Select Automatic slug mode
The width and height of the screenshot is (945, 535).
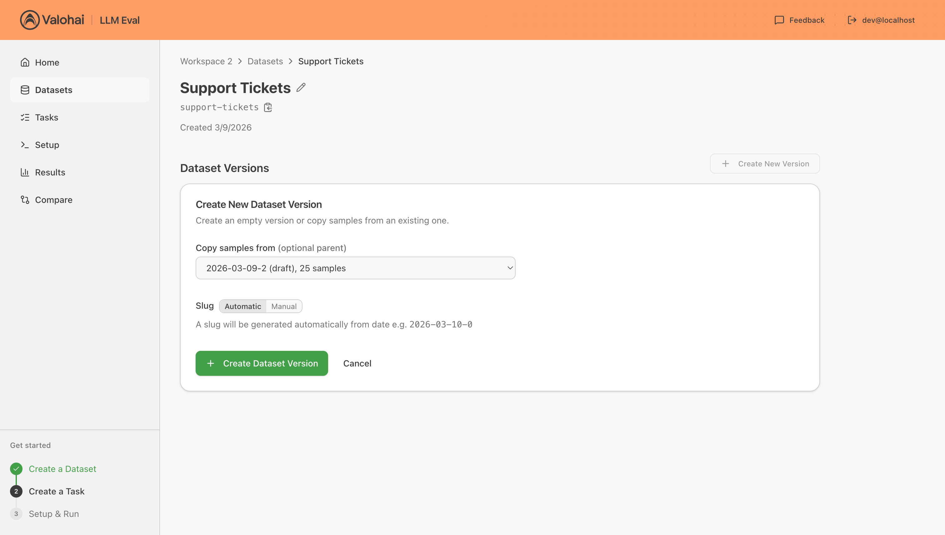(x=243, y=306)
